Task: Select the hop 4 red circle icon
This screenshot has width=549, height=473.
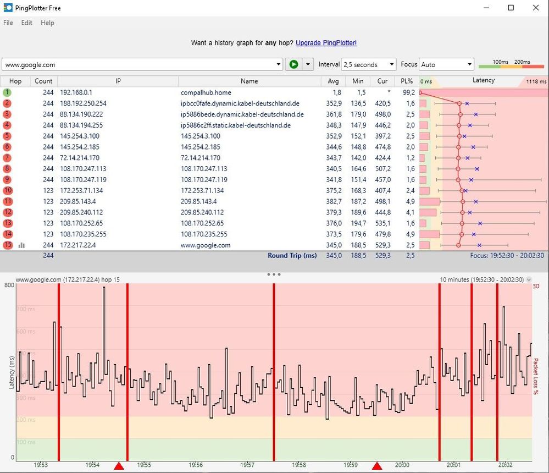Action: pos(7,125)
